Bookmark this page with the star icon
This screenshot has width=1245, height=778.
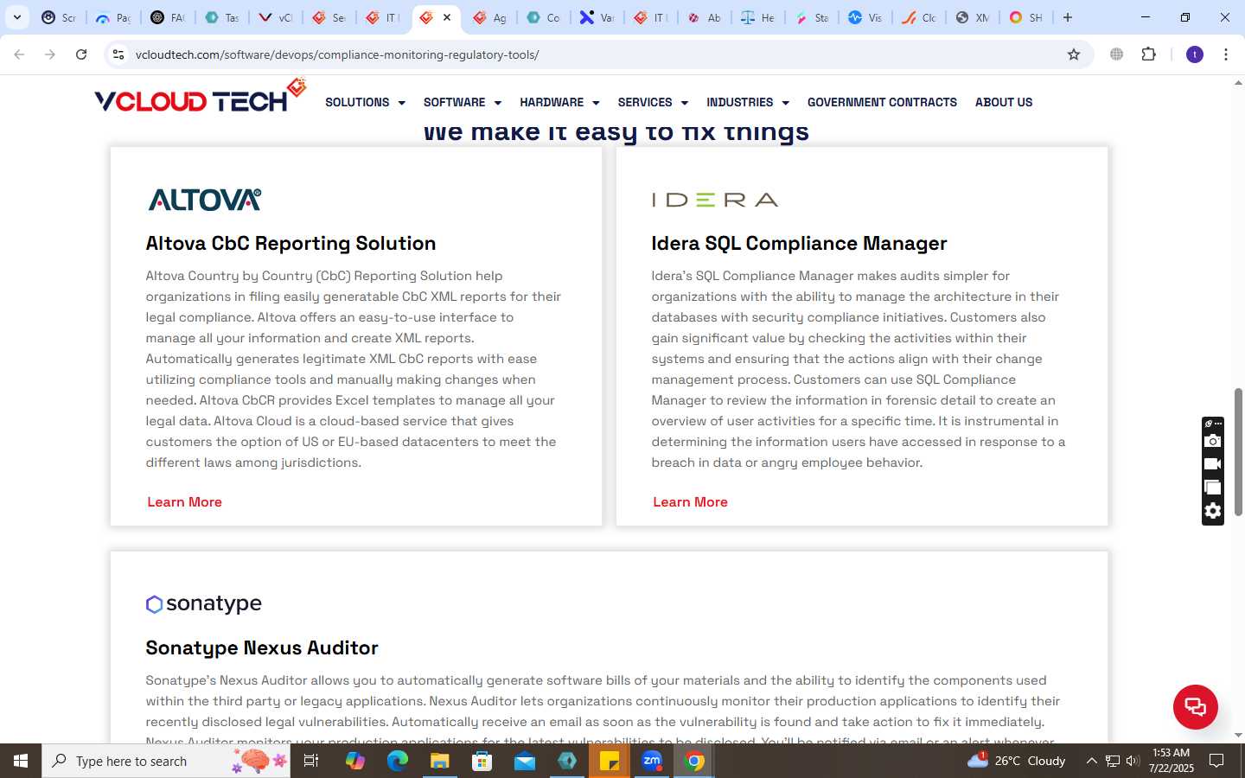1074,54
